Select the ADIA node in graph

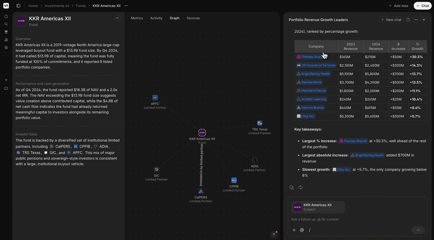(x=255, y=160)
